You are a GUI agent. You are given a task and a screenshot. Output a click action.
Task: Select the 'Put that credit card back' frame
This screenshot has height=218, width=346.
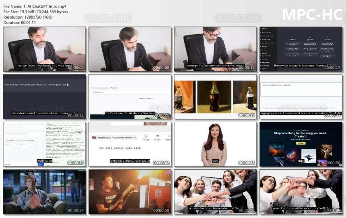pos(130,144)
